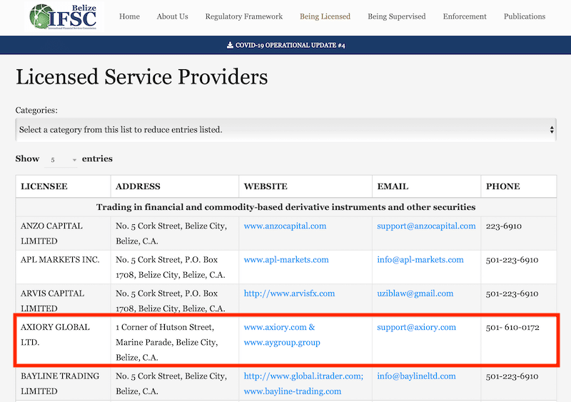Email info@apl-markets.com
The image size is (571, 402).
coord(420,260)
